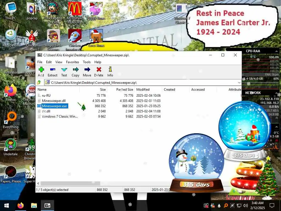The image size is (281, 211).
Task: Open the Windows 7 Classic desktop icon
Action: point(181,14)
